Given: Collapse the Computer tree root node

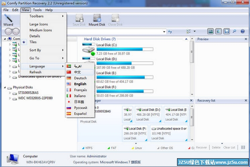Looking at the screenshot, I should click(x=5, y=39).
